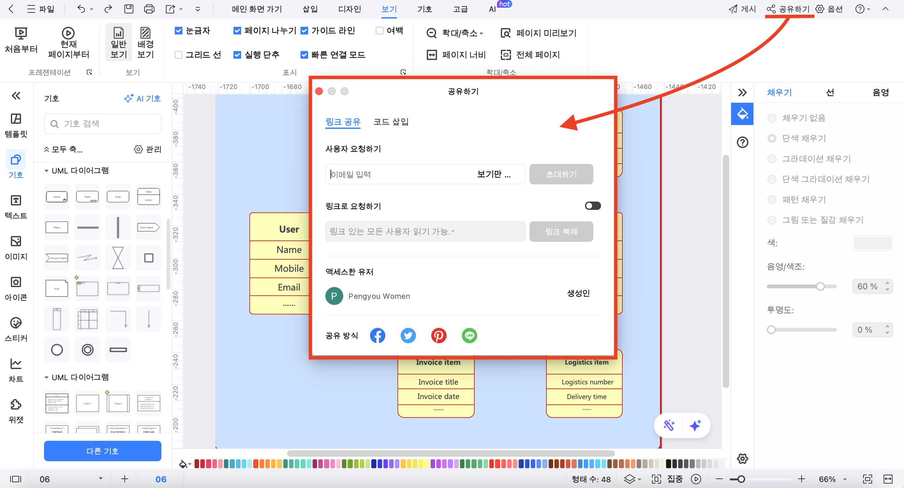This screenshot has height=488, width=904.
Task: Click the fill bucket icon in right panel
Action: tap(742, 114)
